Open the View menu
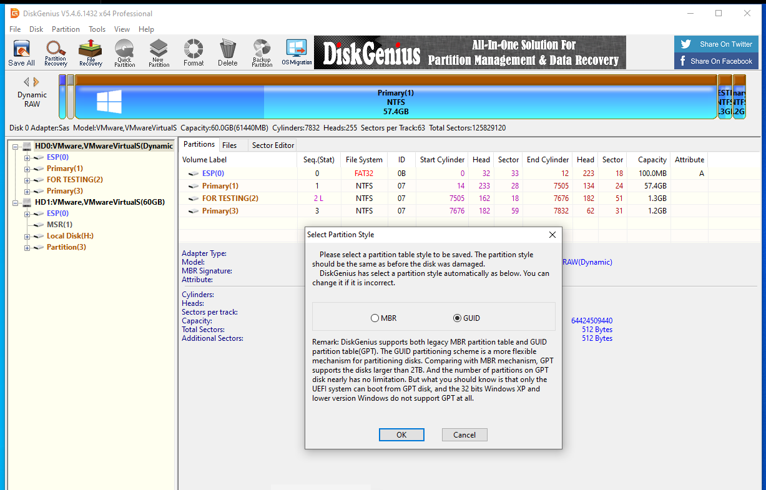This screenshot has height=490, width=766. [122, 29]
